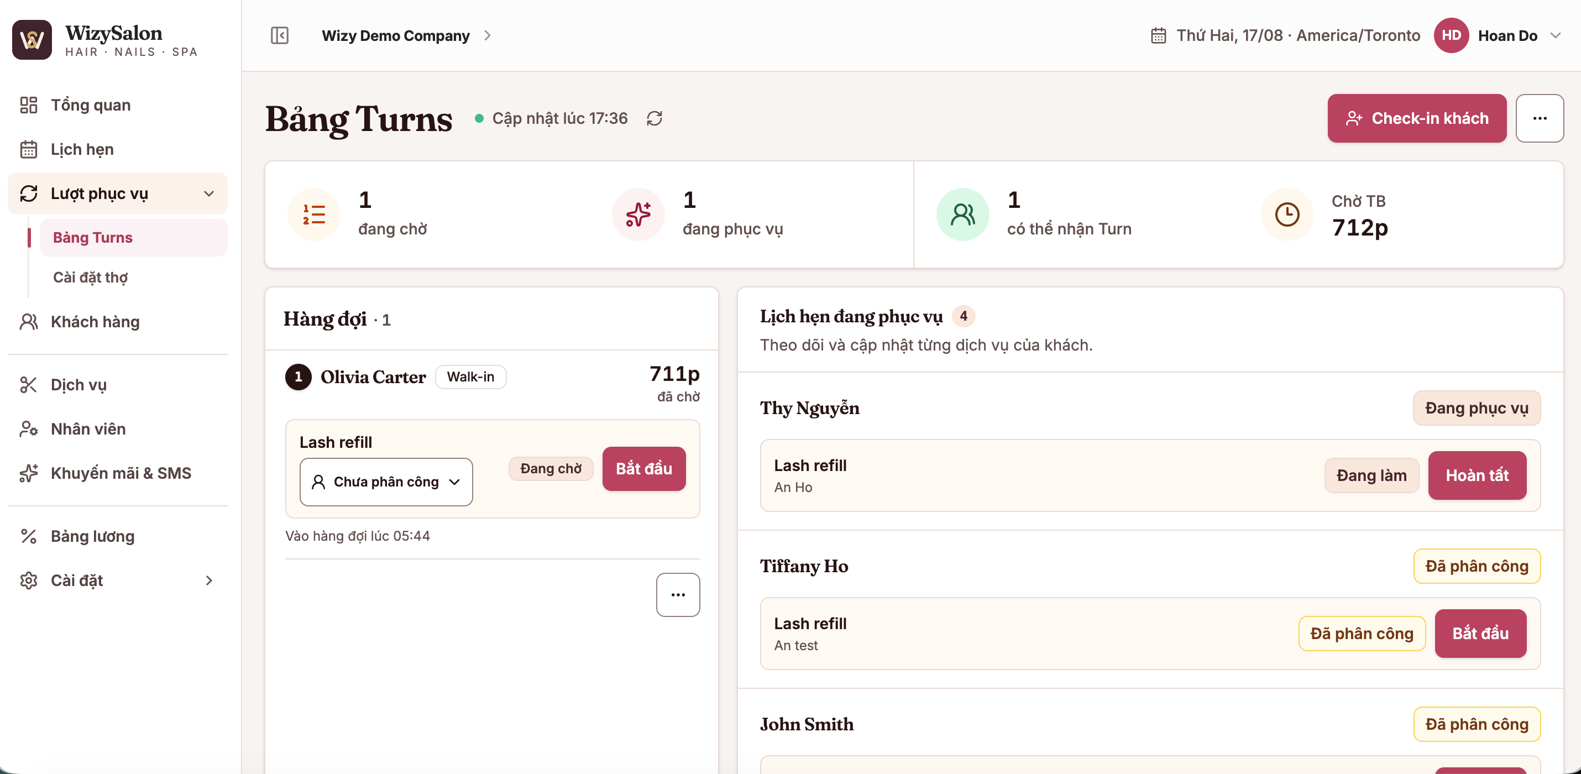Screen dimensions: 1581x774
Task: Click the number 1 badge beside Olivia Carter
Action: click(x=299, y=377)
